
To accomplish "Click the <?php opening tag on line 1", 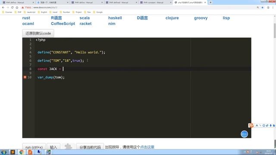I will pos(41,40).
